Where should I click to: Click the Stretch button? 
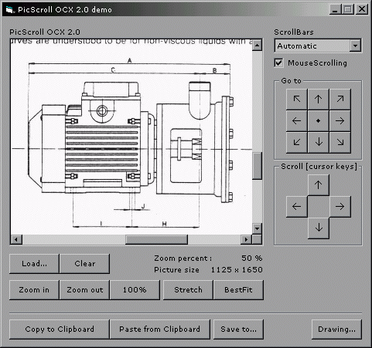point(188,290)
